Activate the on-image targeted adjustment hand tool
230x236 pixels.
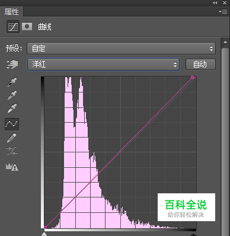(12, 64)
